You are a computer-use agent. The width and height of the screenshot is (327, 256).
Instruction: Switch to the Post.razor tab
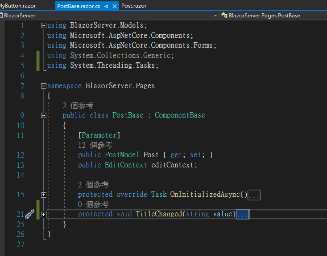(134, 6)
